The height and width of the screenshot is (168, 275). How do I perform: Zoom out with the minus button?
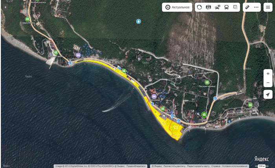pos(268,82)
